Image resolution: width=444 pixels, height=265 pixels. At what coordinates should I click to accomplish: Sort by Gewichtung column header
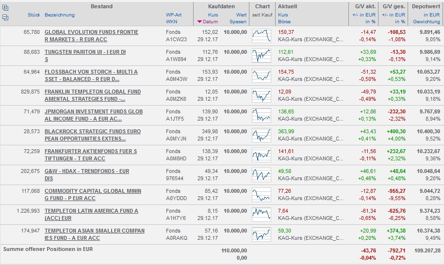(427, 21)
